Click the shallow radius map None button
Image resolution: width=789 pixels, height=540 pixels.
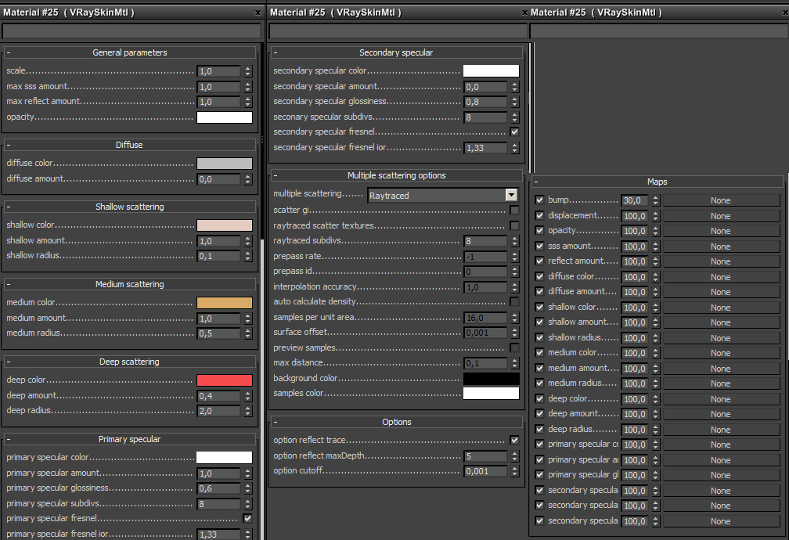tap(721, 338)
